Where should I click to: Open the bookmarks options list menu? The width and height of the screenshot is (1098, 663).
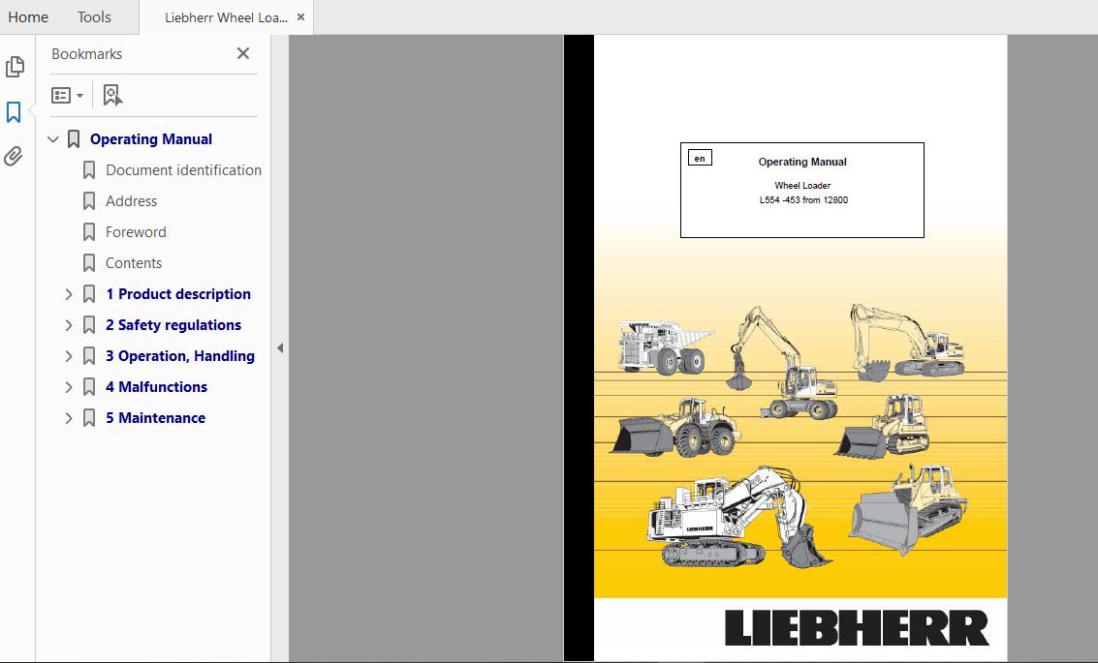[x=67, y=95]
